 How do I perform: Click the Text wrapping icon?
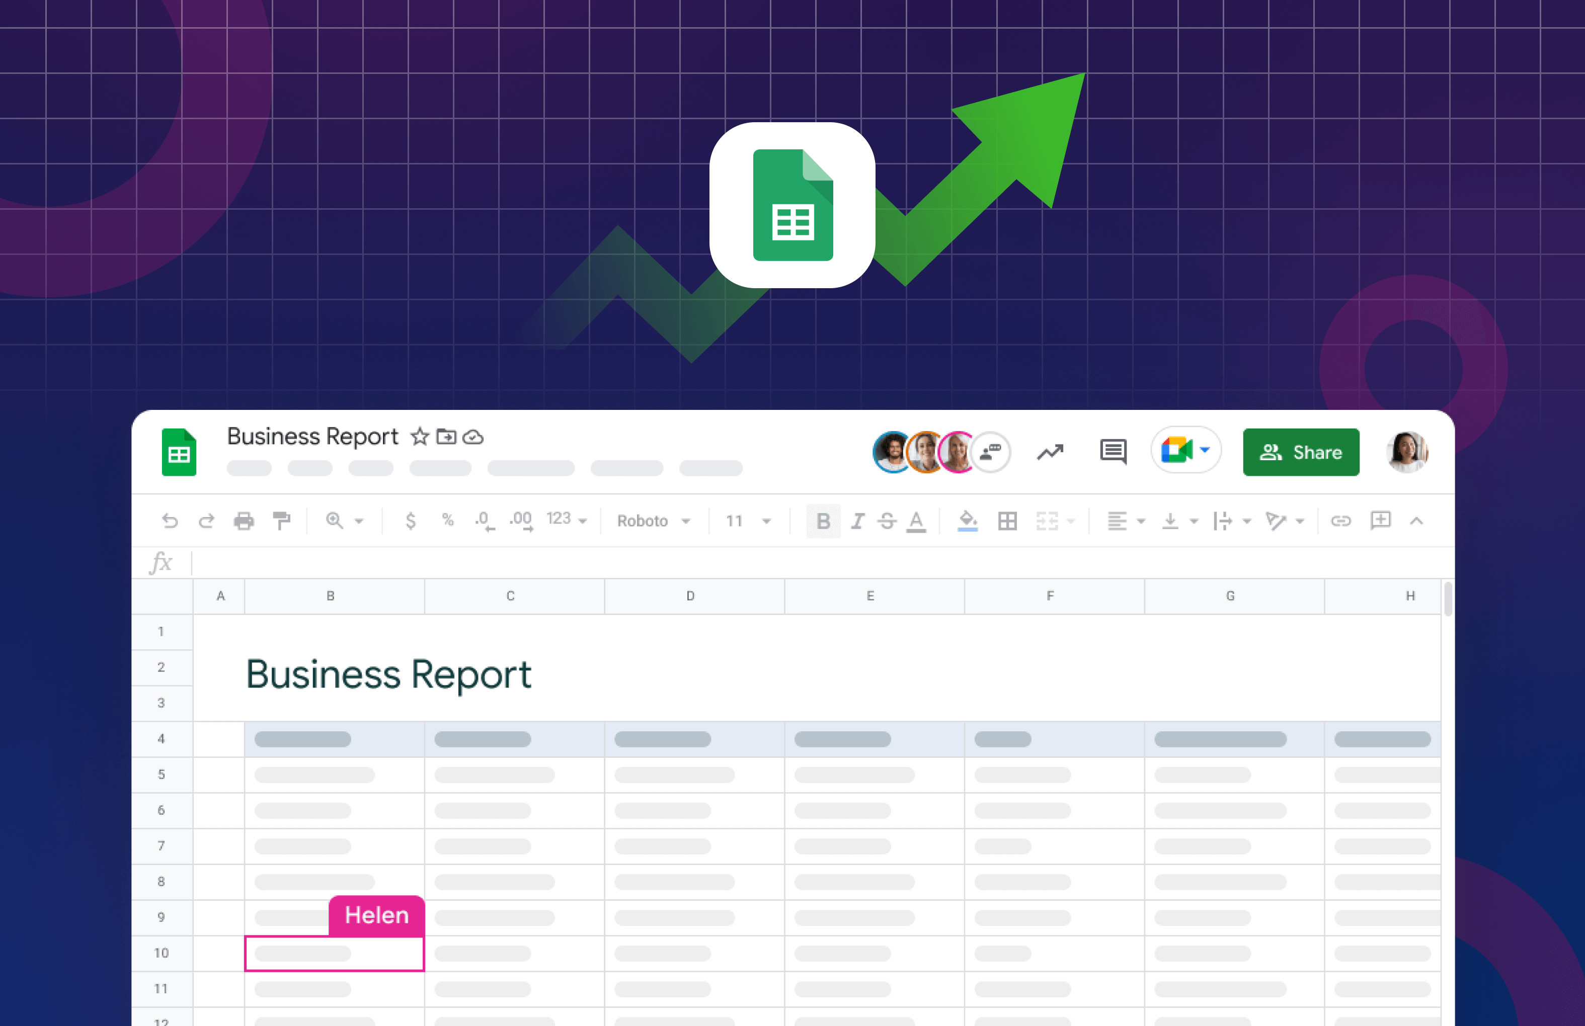pyautogui.click(x=1223, y=521)
